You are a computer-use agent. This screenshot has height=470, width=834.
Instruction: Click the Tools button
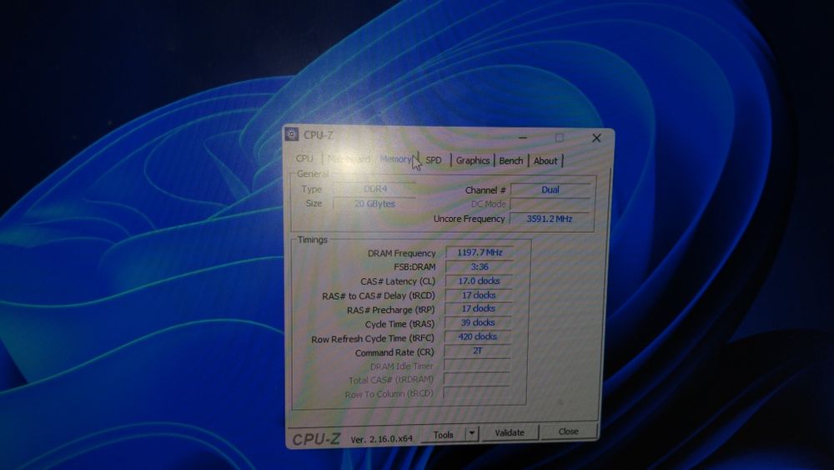click(x=443, y=434)
